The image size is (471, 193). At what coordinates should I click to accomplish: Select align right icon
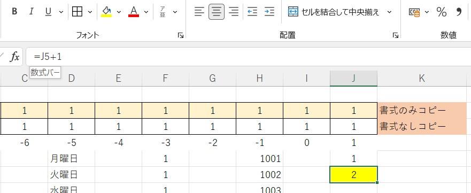coord(234,12)
